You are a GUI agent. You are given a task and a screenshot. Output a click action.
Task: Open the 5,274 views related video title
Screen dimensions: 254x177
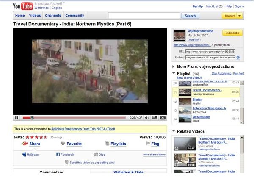coord(217,141)
